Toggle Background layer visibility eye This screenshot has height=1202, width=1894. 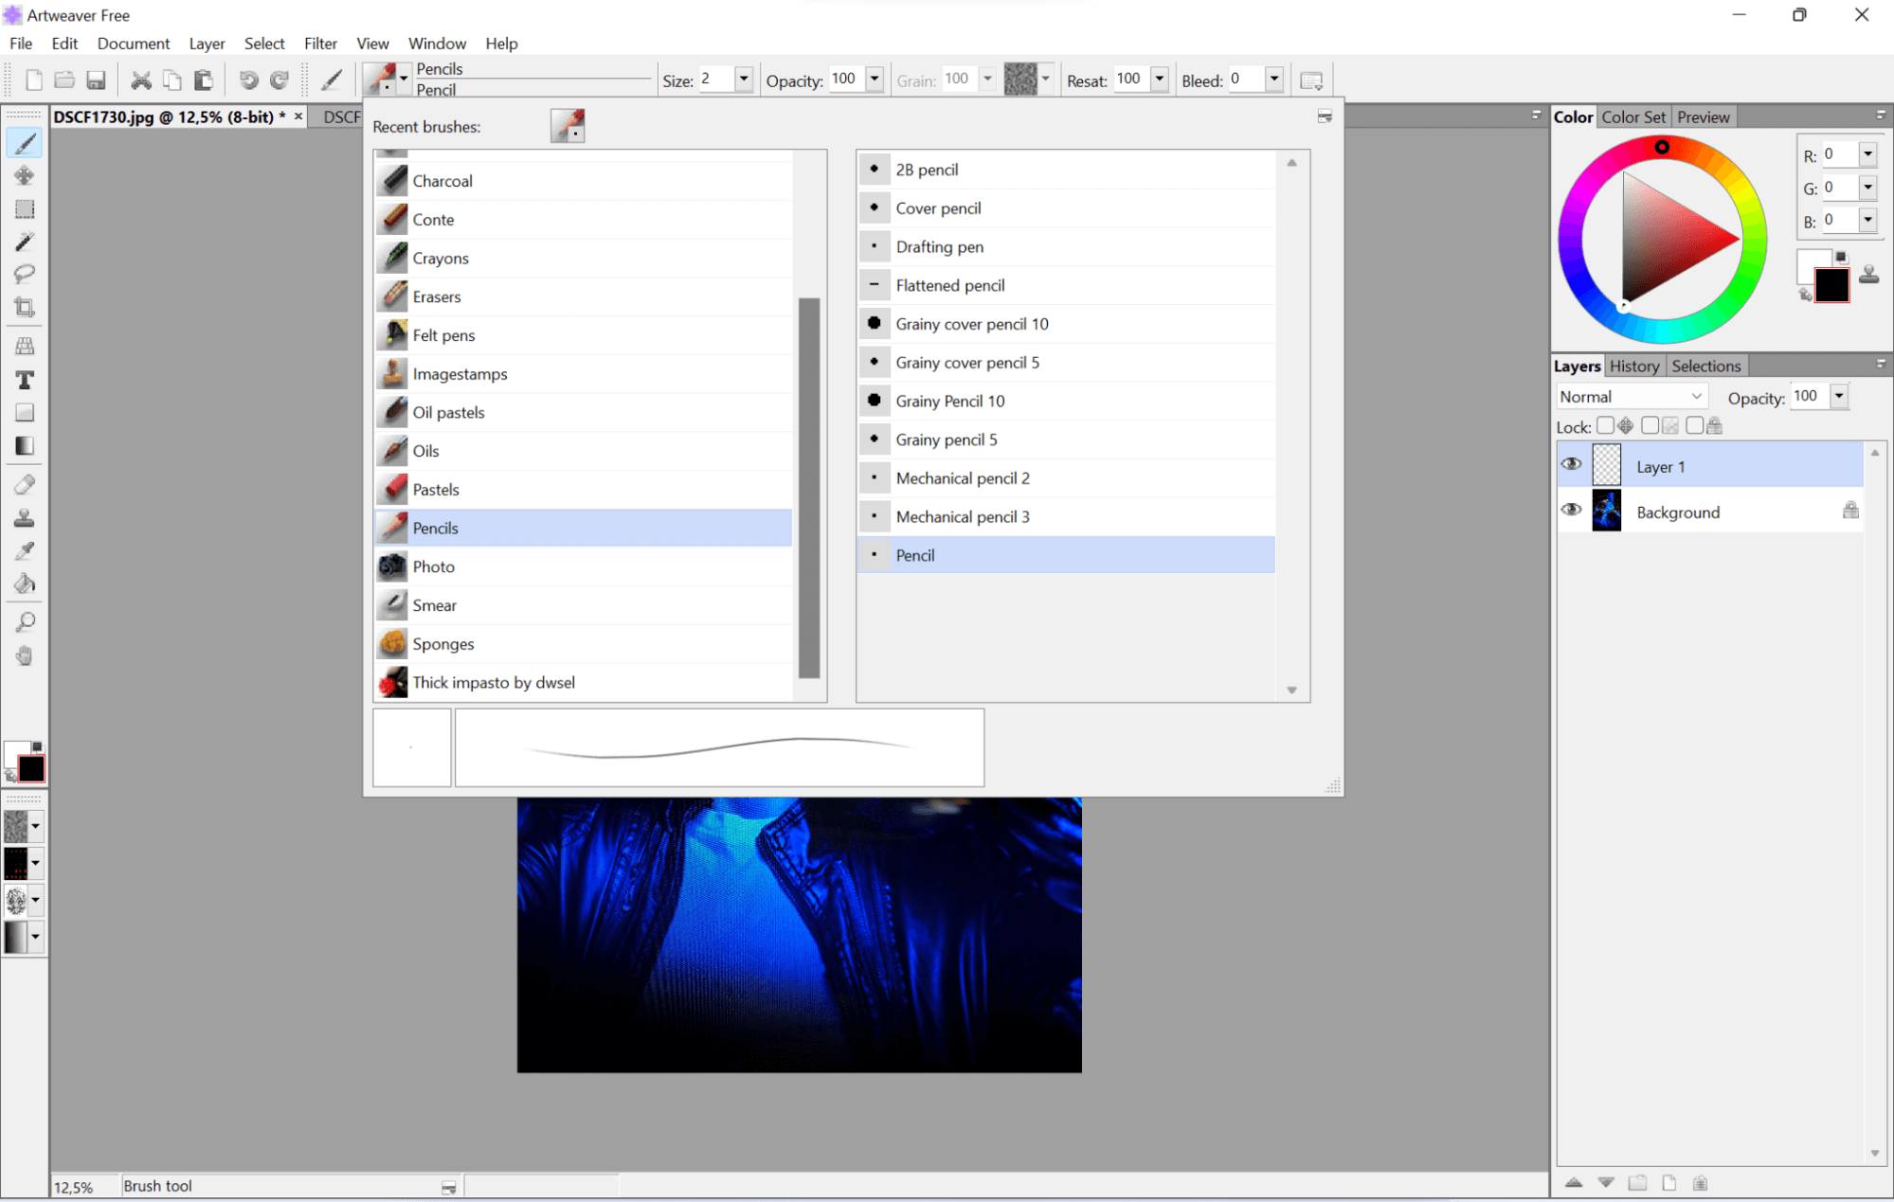click(1571, 510)
